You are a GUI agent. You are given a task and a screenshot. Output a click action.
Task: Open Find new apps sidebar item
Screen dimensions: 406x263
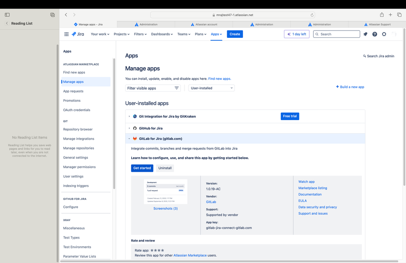tap(74, 72)
